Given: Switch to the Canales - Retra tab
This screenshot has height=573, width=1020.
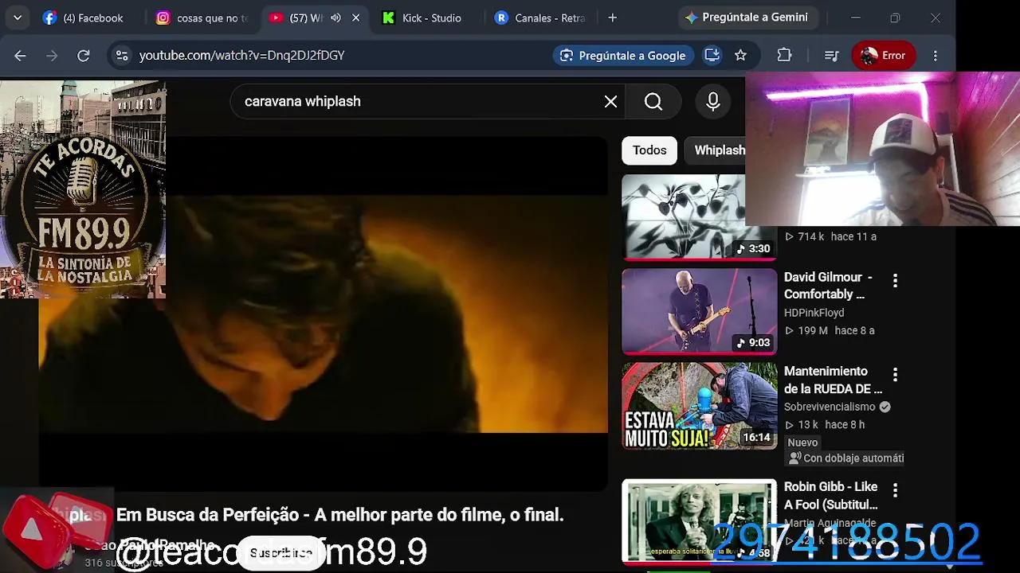Looking at the screenshot, I should coord(540,18).
